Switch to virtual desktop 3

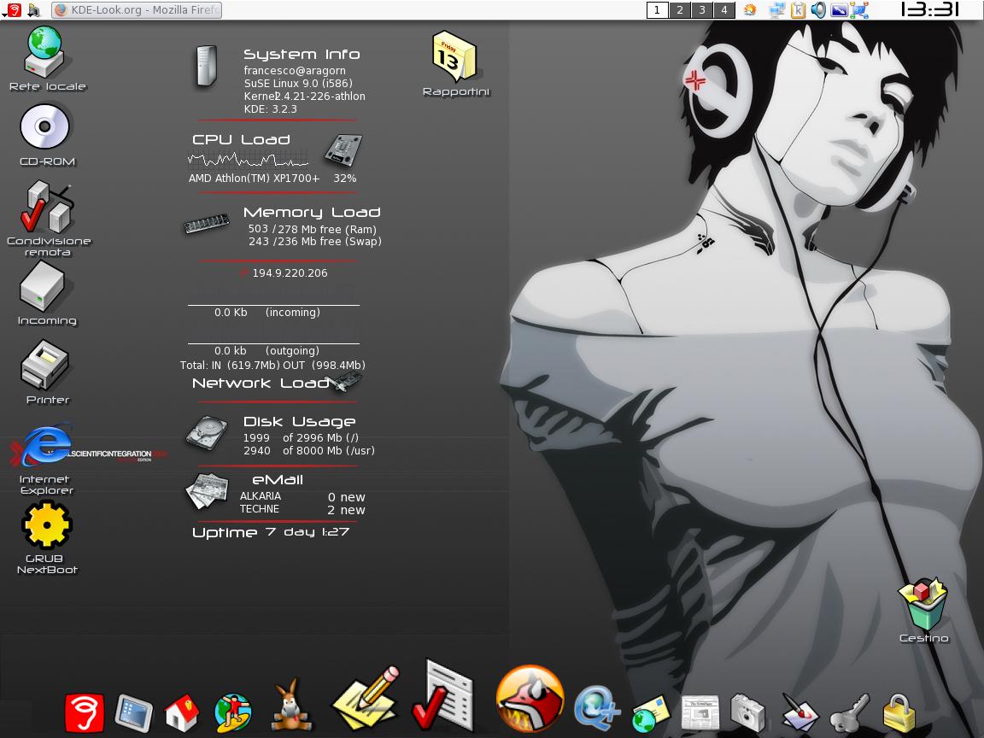[702, 10]
